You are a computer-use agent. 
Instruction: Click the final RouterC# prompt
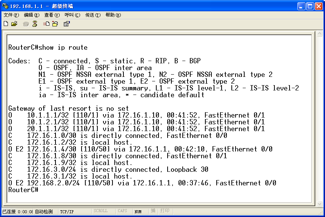(x=23, y=190)
